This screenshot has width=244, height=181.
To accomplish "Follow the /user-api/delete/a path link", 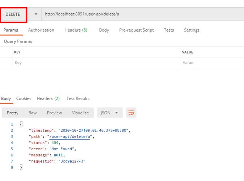I will (69, 137).
